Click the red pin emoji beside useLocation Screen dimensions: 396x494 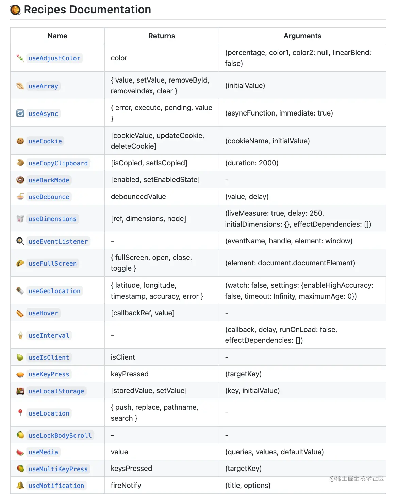(20, 413)
